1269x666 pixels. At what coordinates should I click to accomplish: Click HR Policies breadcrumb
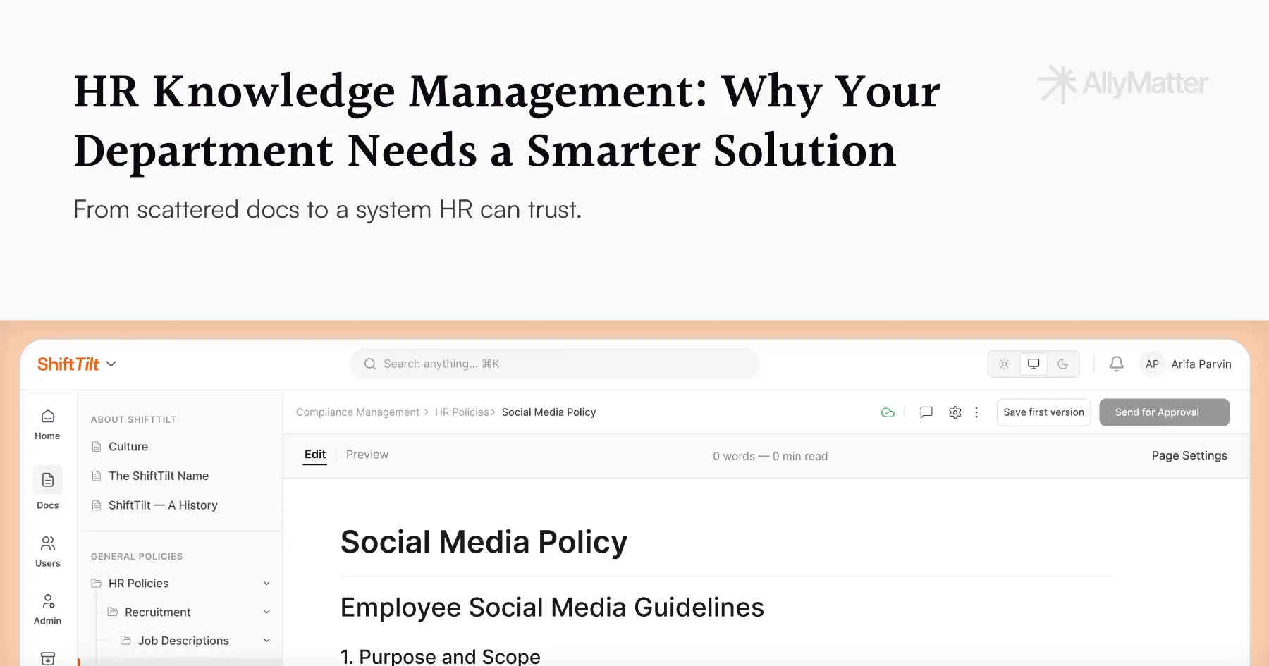point(462,412)
